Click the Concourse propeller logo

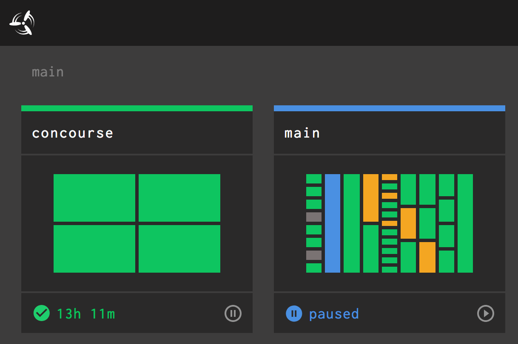(22, 23)
